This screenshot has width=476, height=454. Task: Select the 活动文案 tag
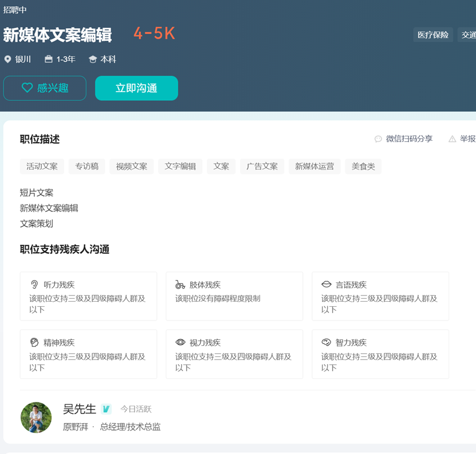point(42,167)
